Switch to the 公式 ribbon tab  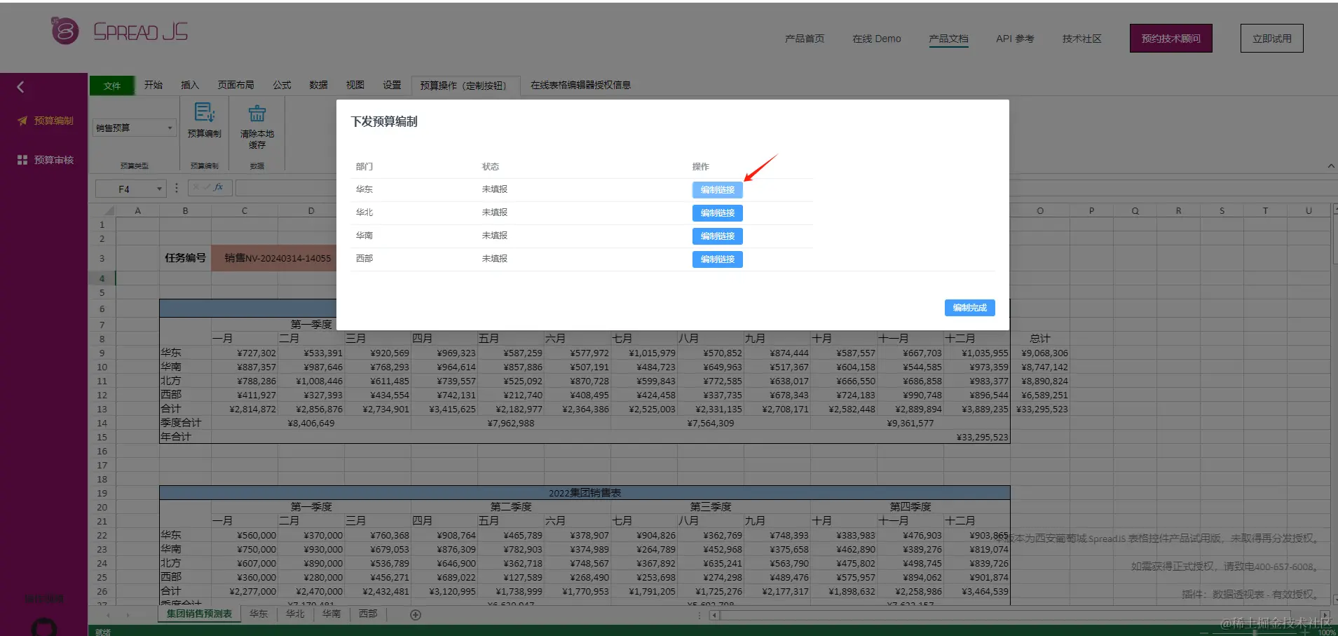[282, 85]
